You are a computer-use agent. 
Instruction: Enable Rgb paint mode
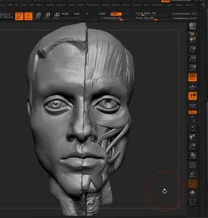click(77, 14)
